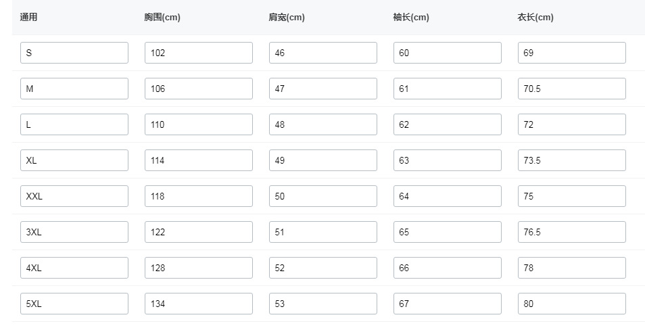Click the 胸围(cm) column header

[162, 18]
